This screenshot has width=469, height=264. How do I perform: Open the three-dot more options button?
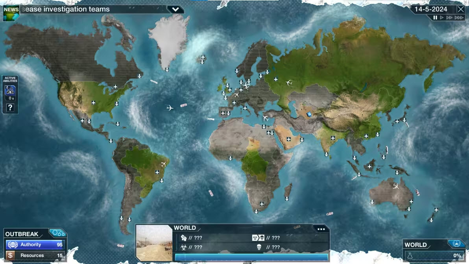[321, 229]
